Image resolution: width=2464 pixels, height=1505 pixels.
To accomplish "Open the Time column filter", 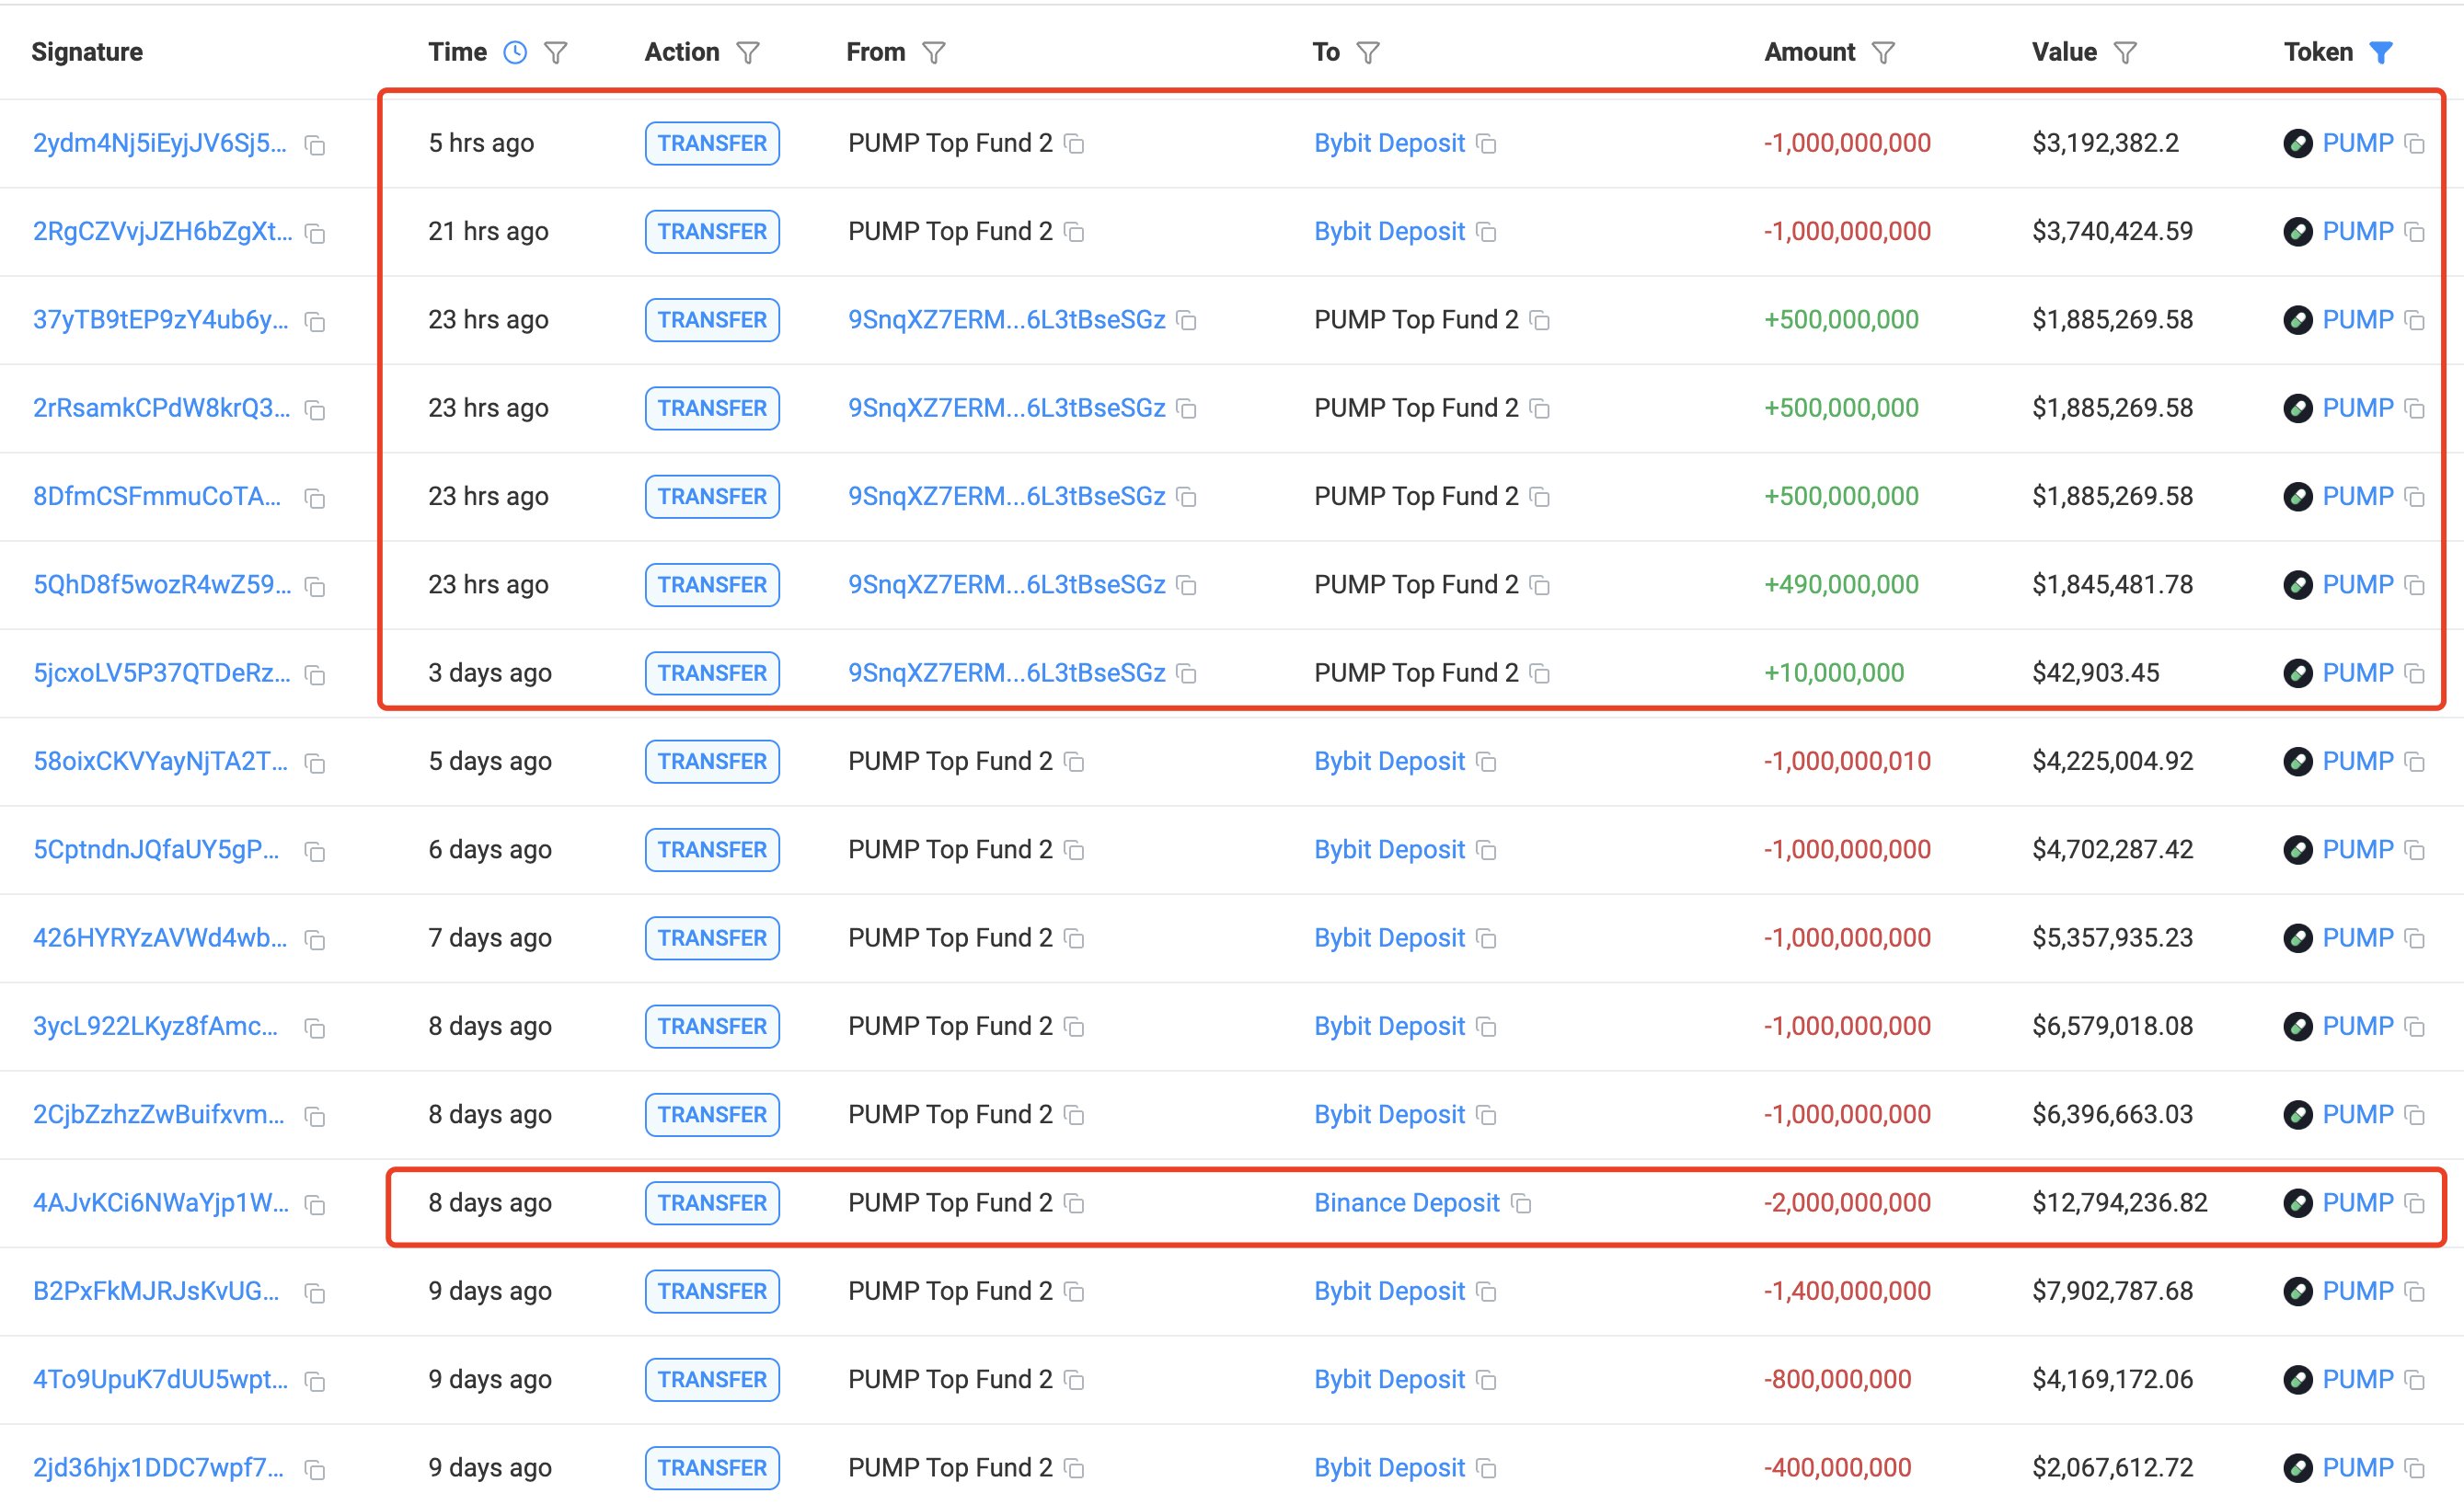I will pyautogui.click(x=556, y=52).
